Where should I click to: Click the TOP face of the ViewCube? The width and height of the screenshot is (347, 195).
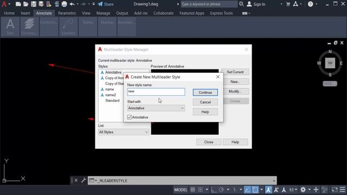[x=330, y=63]
